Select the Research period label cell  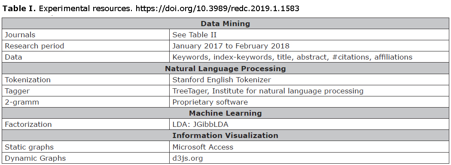pyautogui.click(x=86, y=46)
